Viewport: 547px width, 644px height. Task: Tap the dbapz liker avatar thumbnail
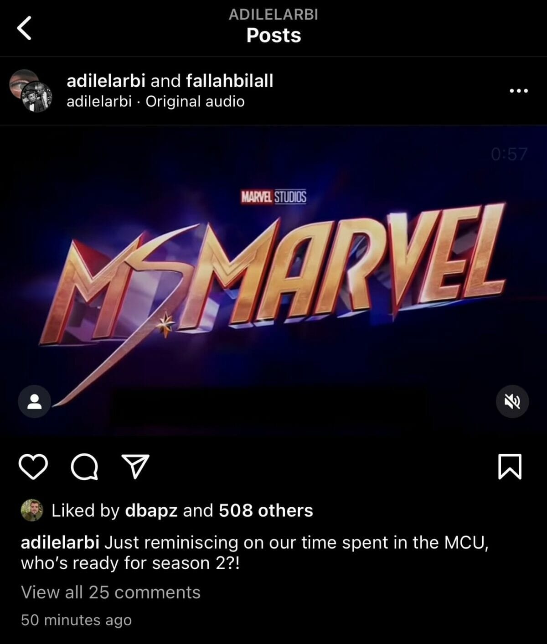click(32, 510)
